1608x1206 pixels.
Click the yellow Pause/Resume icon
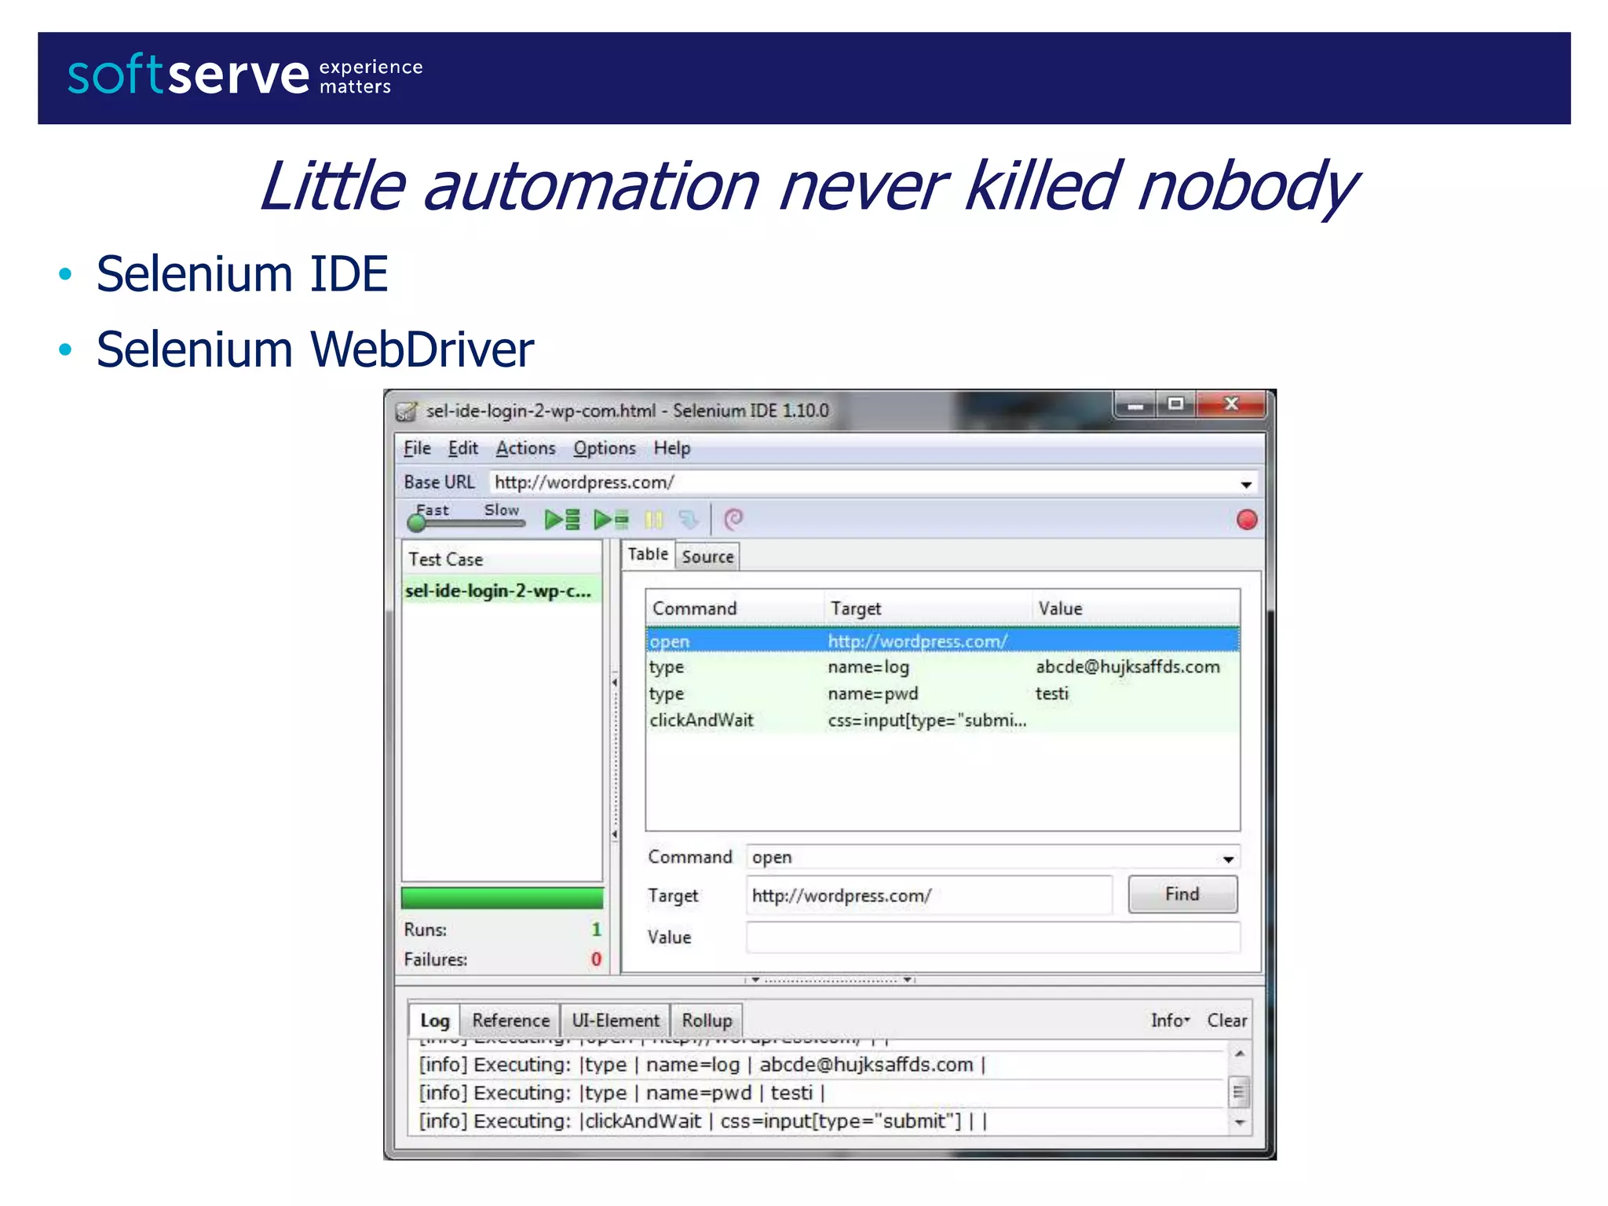coord(653,520)
